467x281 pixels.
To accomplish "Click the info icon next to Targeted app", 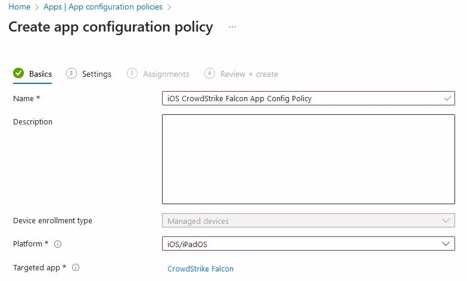I will tap(76, 268).
